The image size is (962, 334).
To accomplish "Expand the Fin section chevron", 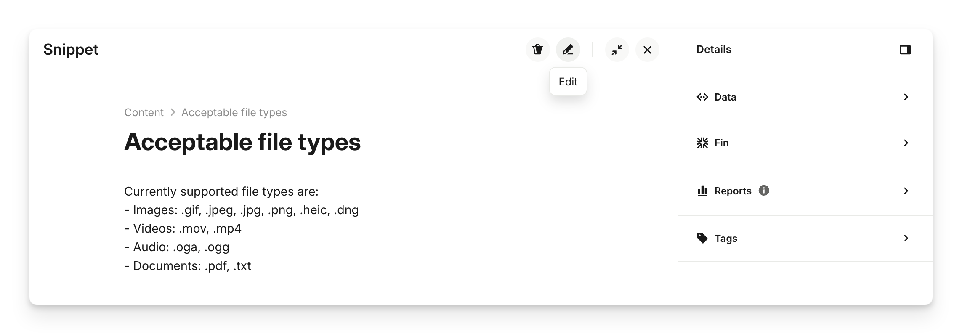I will pos(906,143).
